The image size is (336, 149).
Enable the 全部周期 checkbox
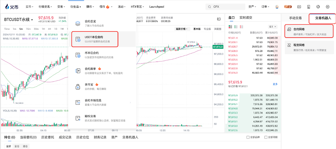[x=266, y=137]
